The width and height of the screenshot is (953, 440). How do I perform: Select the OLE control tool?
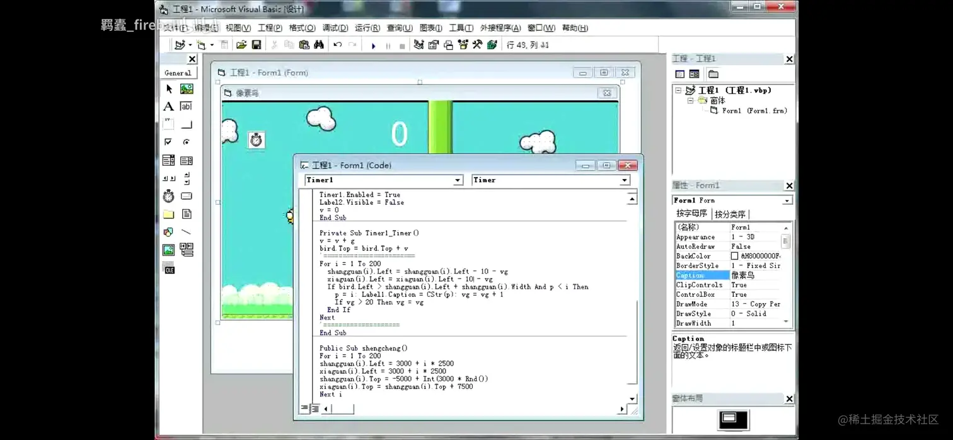point(169,269)
